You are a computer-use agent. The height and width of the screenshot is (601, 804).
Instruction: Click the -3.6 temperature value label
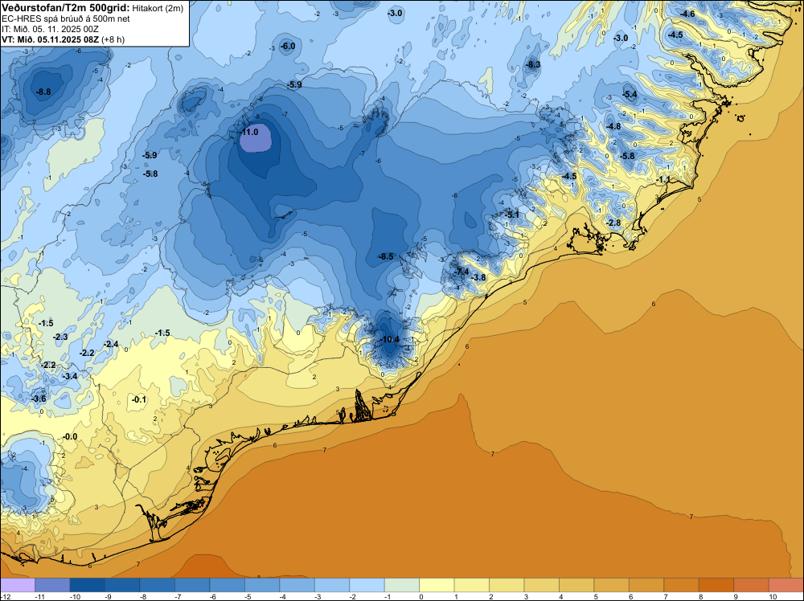39,399
